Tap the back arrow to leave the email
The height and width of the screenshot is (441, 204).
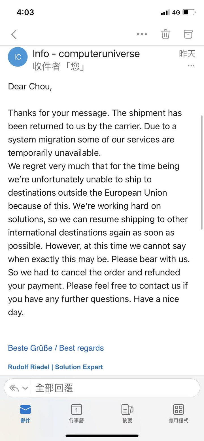coord(14,35)
